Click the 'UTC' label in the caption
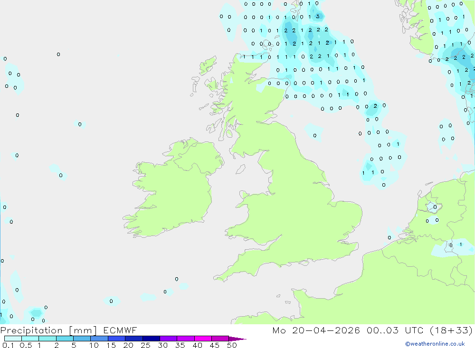Image resolution: width=475 pixels, height=348 pixels. [414, 330]
